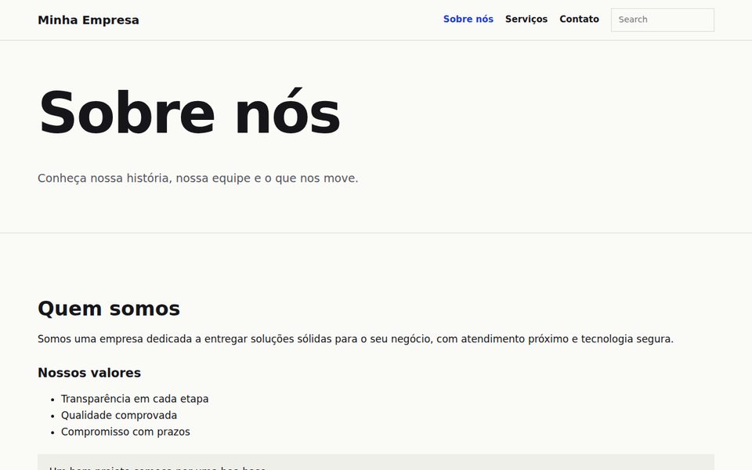The width and height of the screenshot is (752, 470).
Task: Select the large Sobre nós page heading
Action: pos(190,113)
